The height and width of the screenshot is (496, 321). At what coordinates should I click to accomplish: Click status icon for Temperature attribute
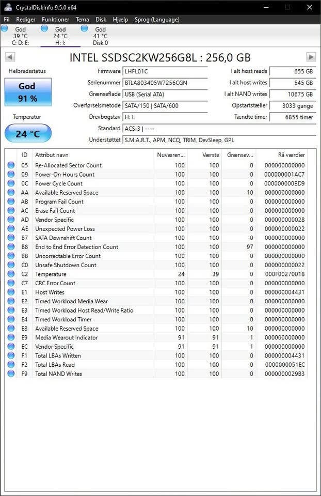coord(11,274)
